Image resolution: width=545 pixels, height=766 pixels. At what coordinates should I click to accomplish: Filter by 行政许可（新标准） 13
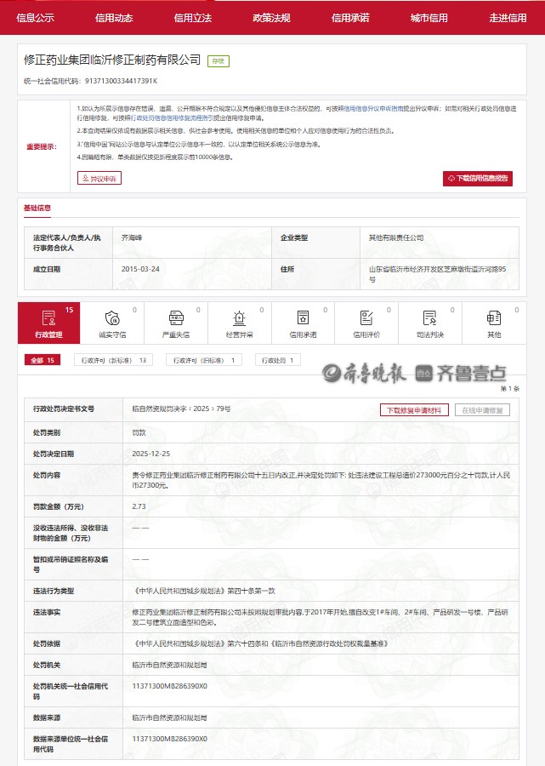point(114,360)
